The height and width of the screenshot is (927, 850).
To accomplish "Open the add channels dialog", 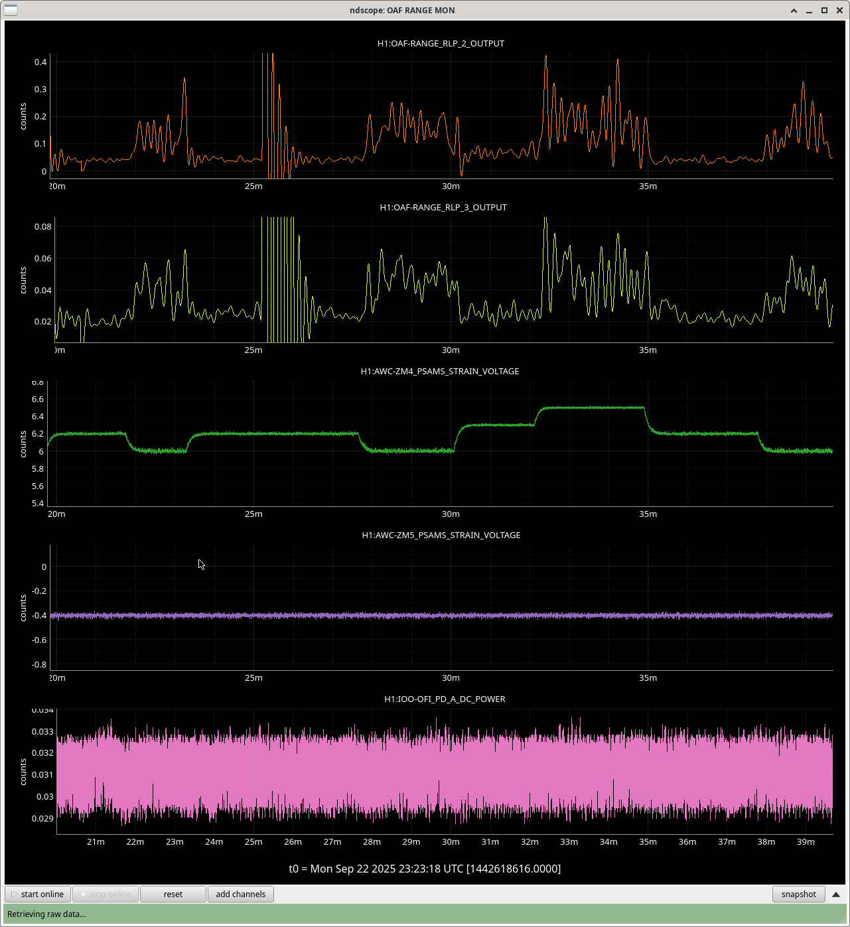I will [240, 894].
